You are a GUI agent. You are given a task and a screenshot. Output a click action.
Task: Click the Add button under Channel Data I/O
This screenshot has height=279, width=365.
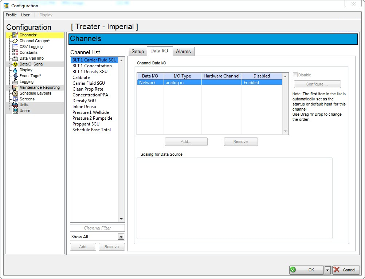pos(186,142)
